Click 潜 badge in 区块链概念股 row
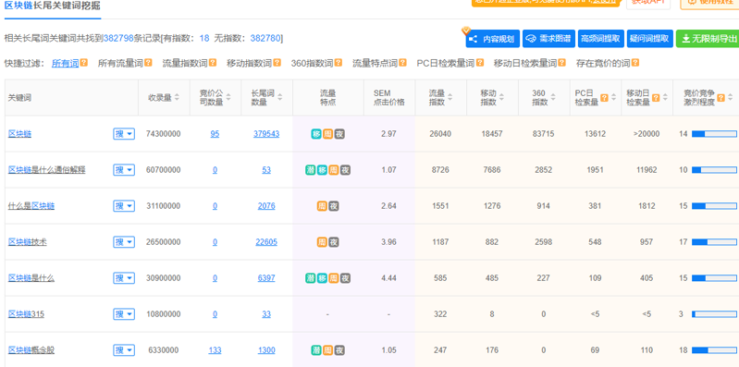This screenshot has width=739, height=367. coord(316,350)
